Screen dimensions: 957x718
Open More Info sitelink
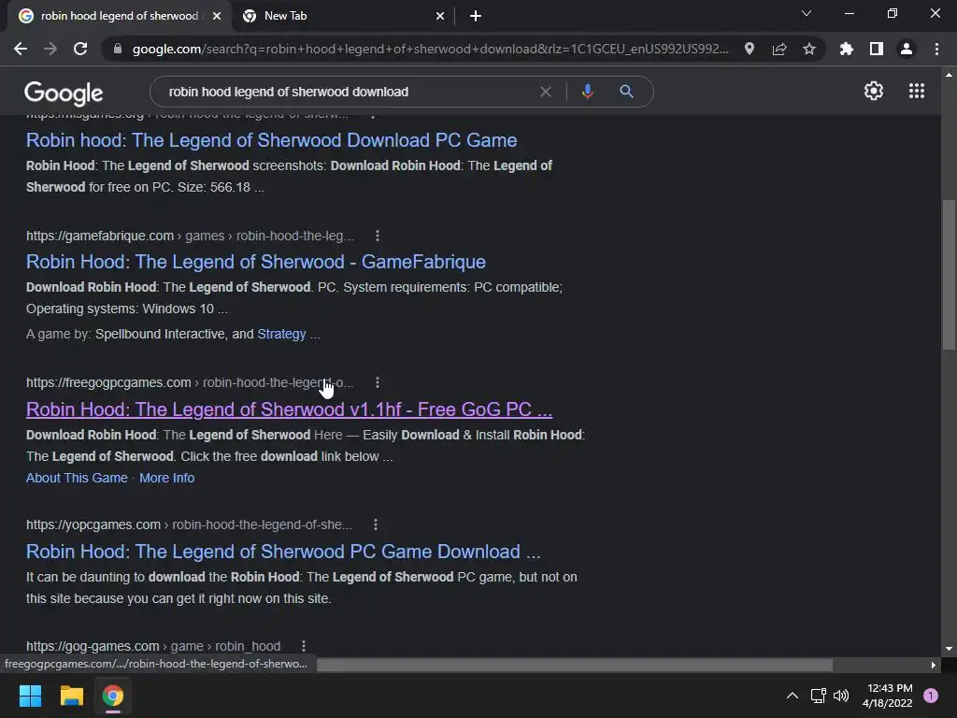pos(166,478)
